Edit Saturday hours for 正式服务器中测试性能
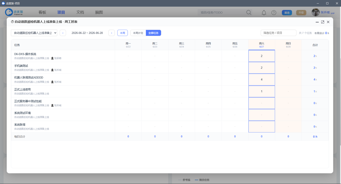Image resolution: width=341 pixels, height=184 pixels. pyautogui.click(x=262, y=103)
